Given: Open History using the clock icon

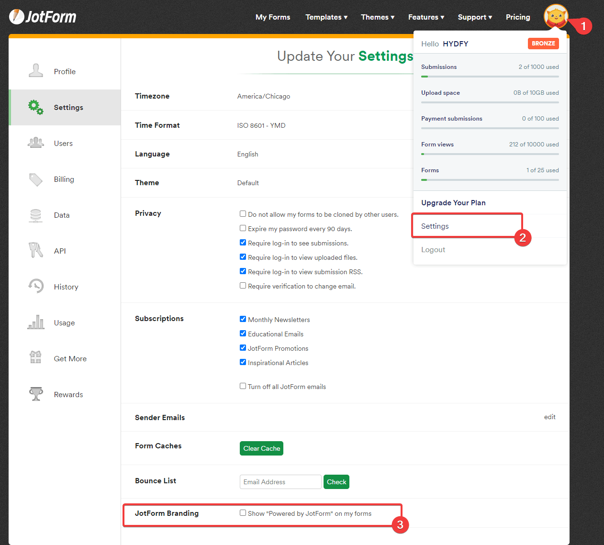Looking at the screenshot, I should (36, 286).
